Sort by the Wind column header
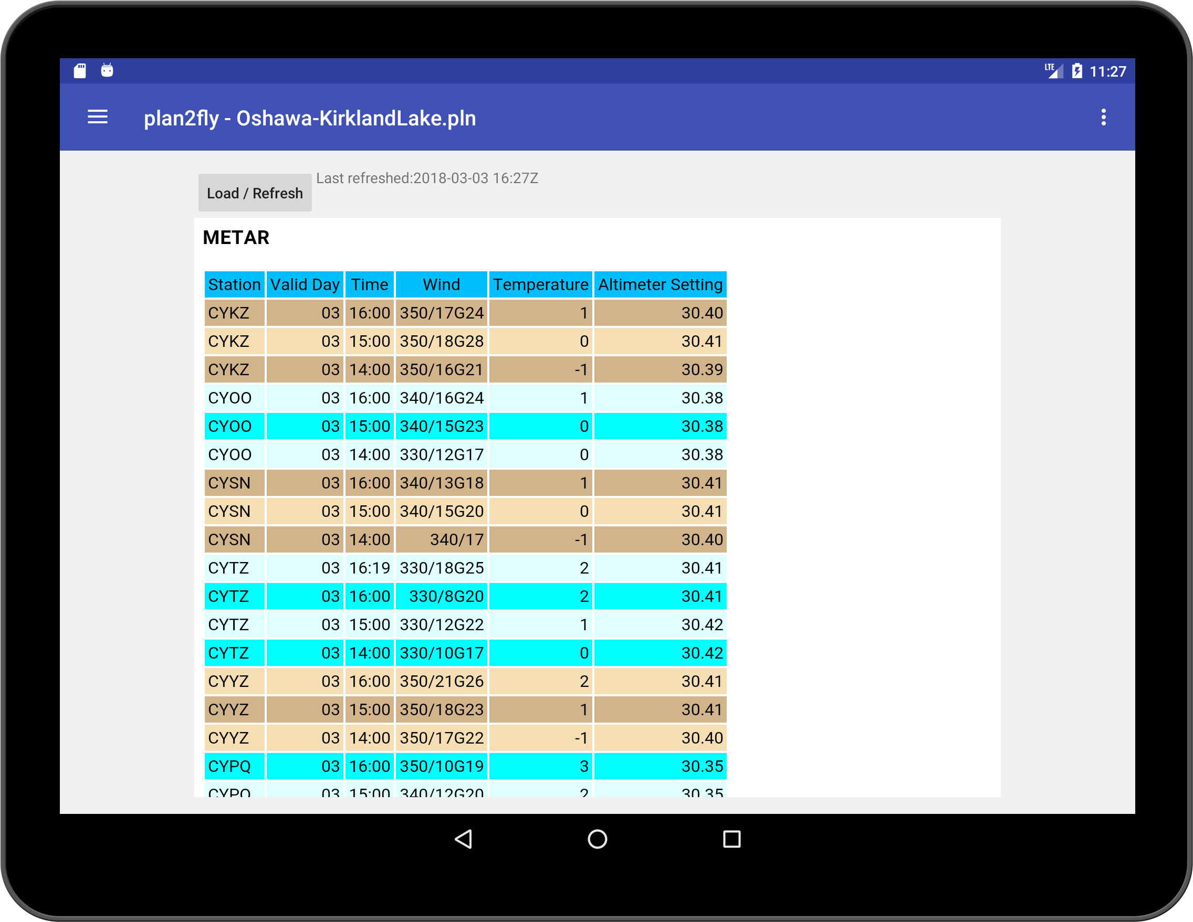This screenshot has width=1193, height=922. pos(441,284)
